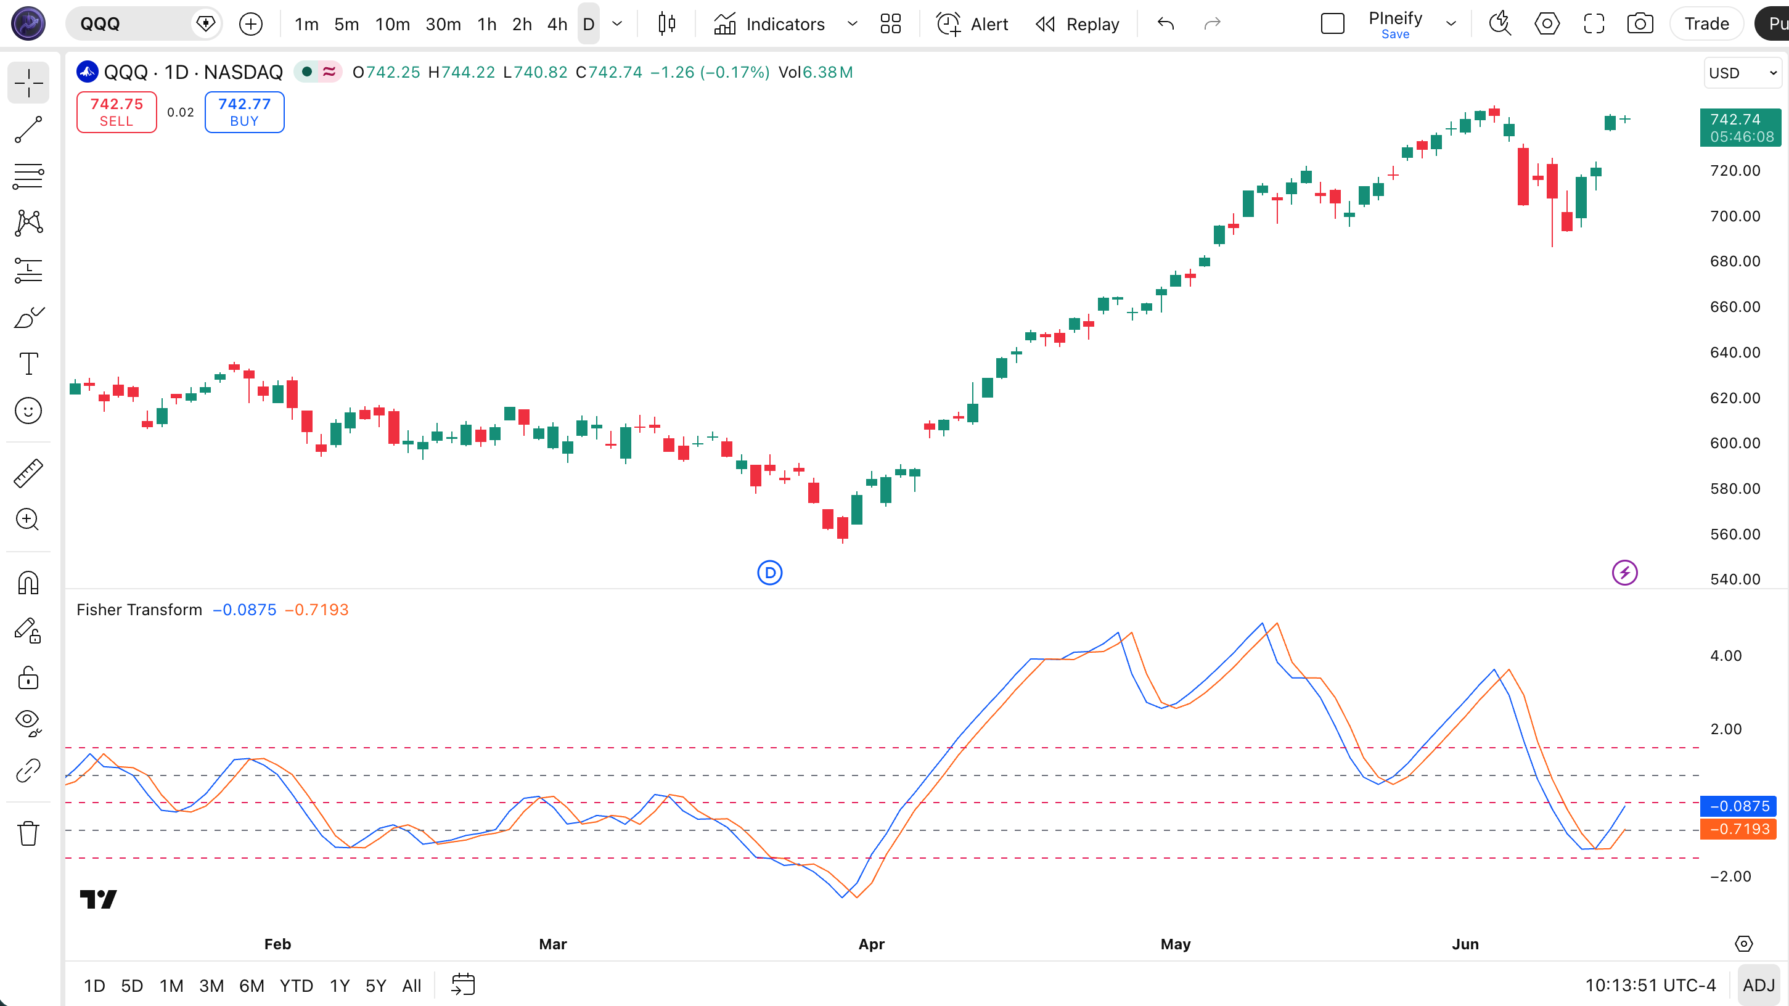
Task: Select the brush drawing tool
Action: click(x=28, y=317)
